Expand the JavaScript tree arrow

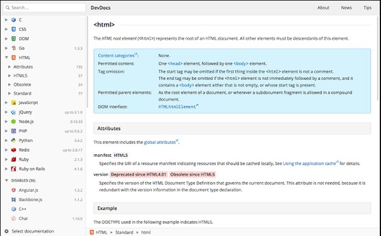point(6,103)
